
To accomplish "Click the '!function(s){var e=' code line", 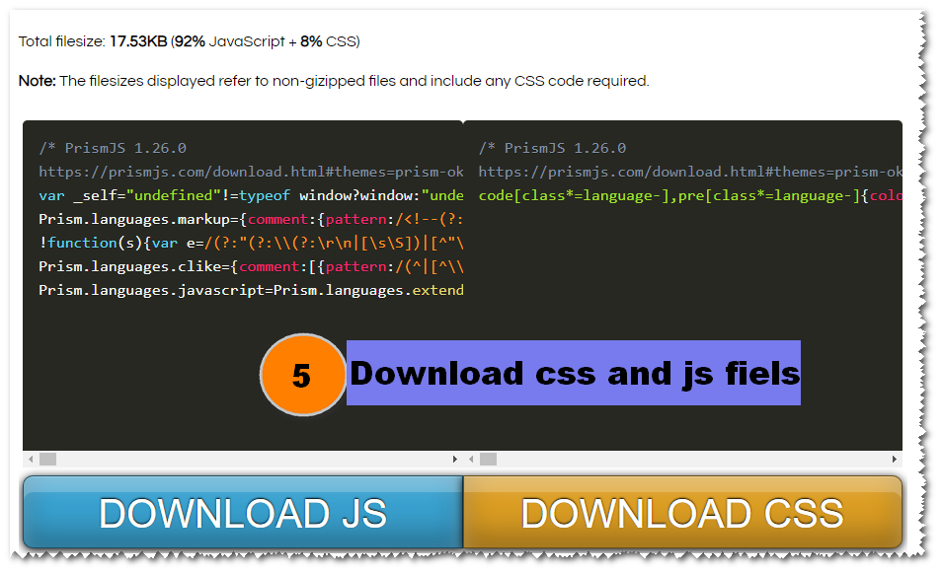I will pyautogui.click(x=251, y=243).
